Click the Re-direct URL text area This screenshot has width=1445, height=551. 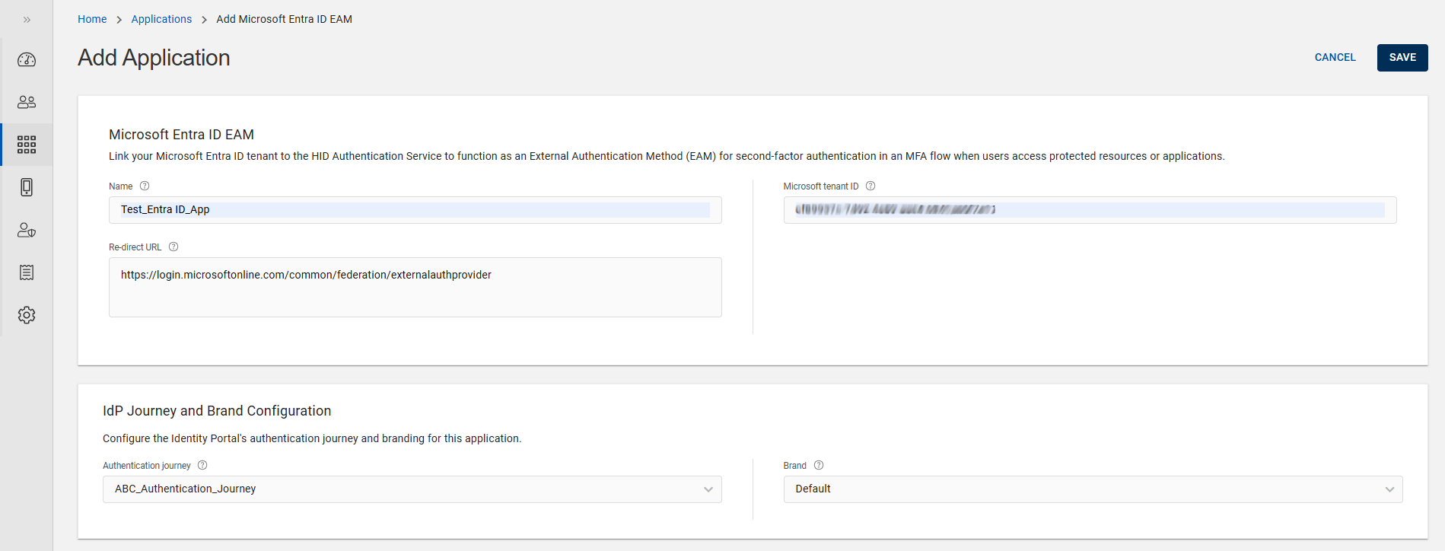[x=415, y=287]
